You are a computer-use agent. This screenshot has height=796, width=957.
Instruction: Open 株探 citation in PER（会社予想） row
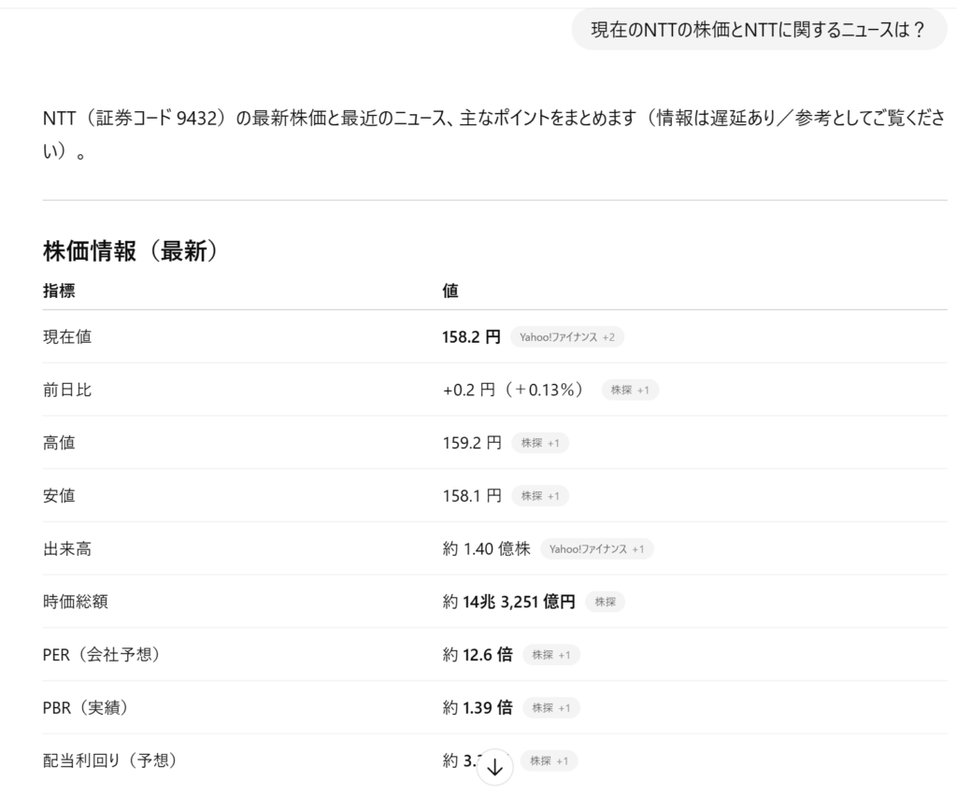550,656
